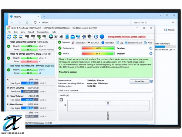Viewport: 182px width, 137px height.
Task: Click the speaker icon next to the gear
Action: (89, 37)
